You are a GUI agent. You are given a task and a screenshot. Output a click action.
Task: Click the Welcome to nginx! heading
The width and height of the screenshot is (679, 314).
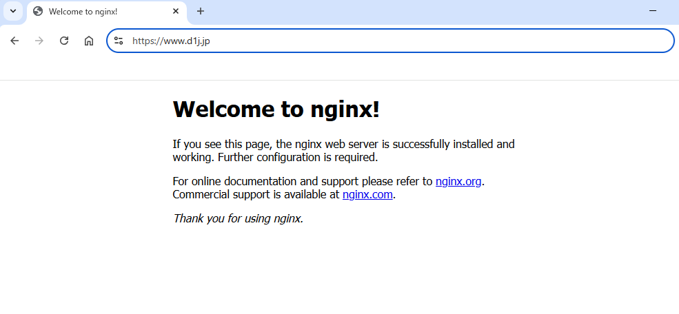[x=276, y=109]
